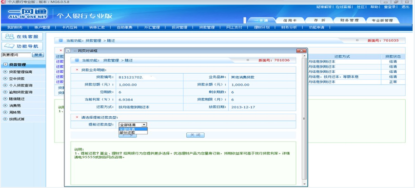415x188 pixels.
Task: Click the 周转易 bullet icon
Action: coord(5,112)
